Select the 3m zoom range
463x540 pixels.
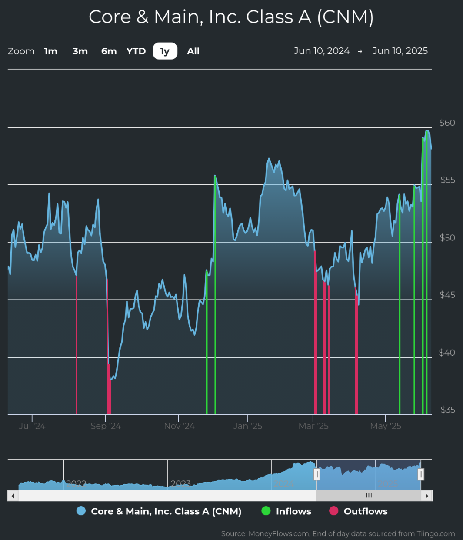(80, 51)
